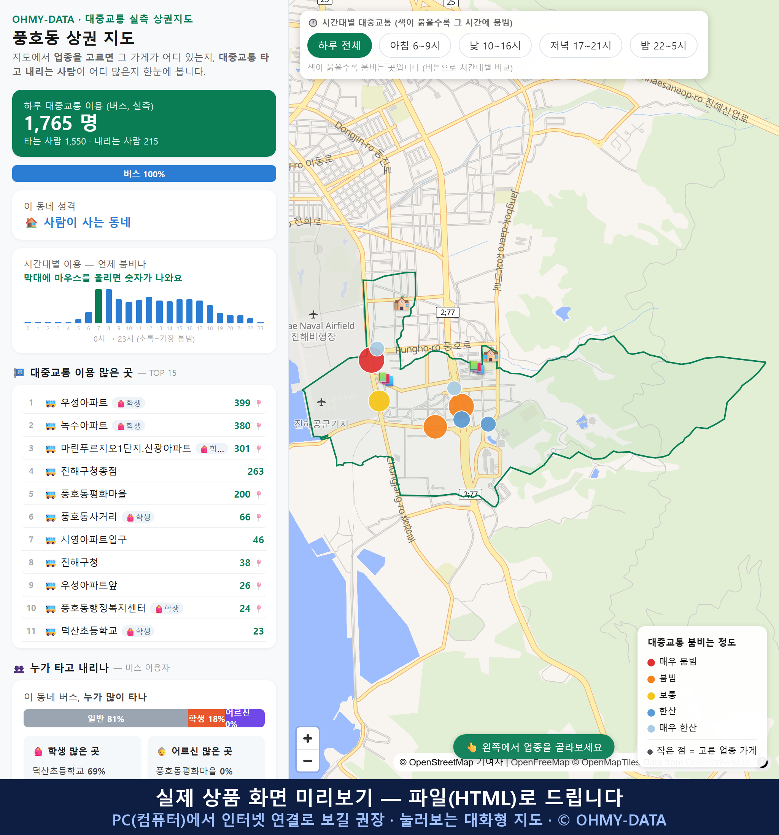Click the 학생 tag next to 우성아파트
The height and width of the screenshot is (835, 779).
click(129, 403)
